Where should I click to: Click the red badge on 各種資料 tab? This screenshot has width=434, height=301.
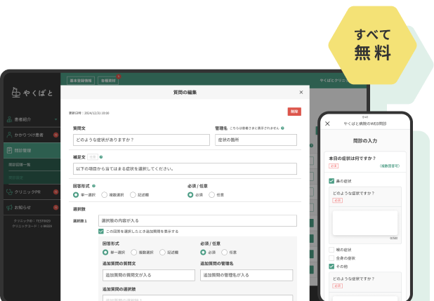click(x=119, y=76)
